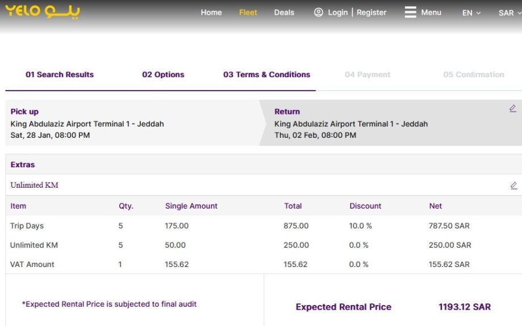Screen dimensions: 522x326
Task: Click the Register link
Action: pyautogui.click(x=371, y=12)
